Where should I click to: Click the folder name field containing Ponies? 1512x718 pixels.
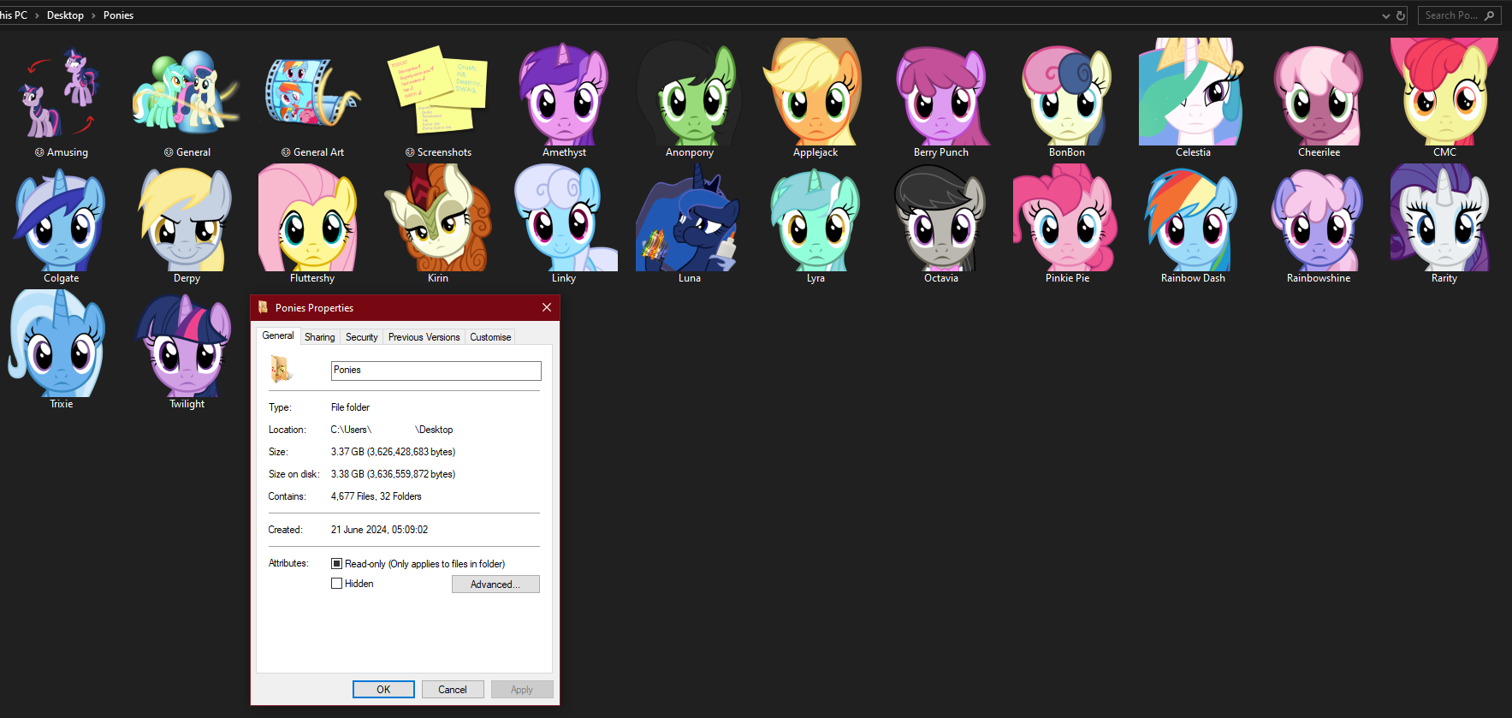tap(436, 371)
